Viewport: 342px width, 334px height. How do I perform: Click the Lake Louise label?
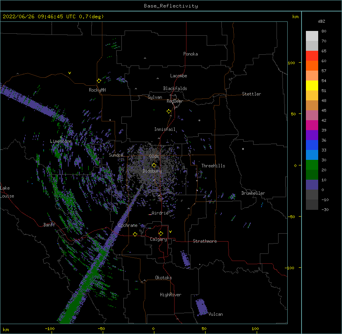(7, 192)
